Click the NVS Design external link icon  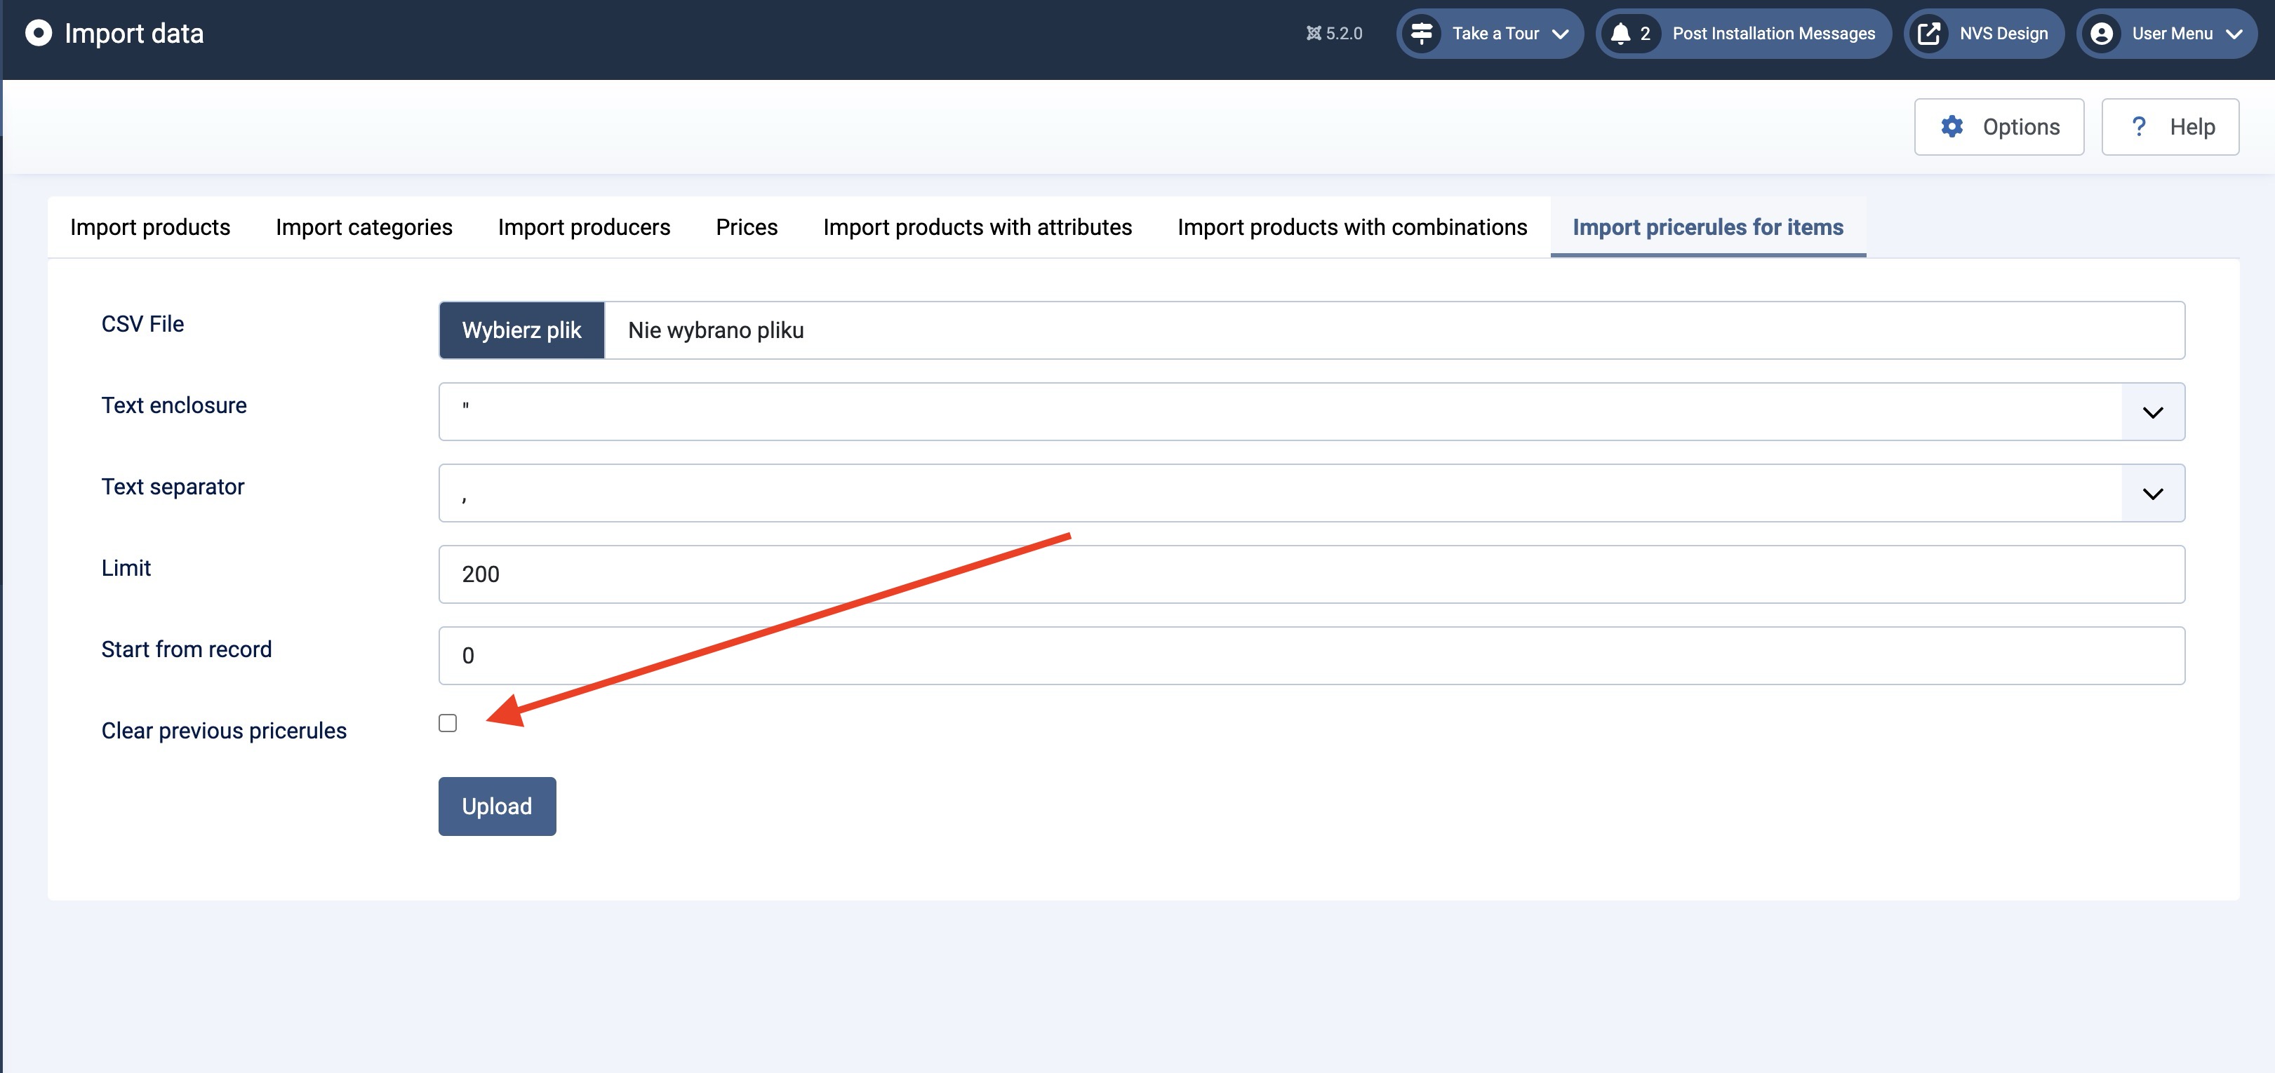click(x=1929, y=34)
